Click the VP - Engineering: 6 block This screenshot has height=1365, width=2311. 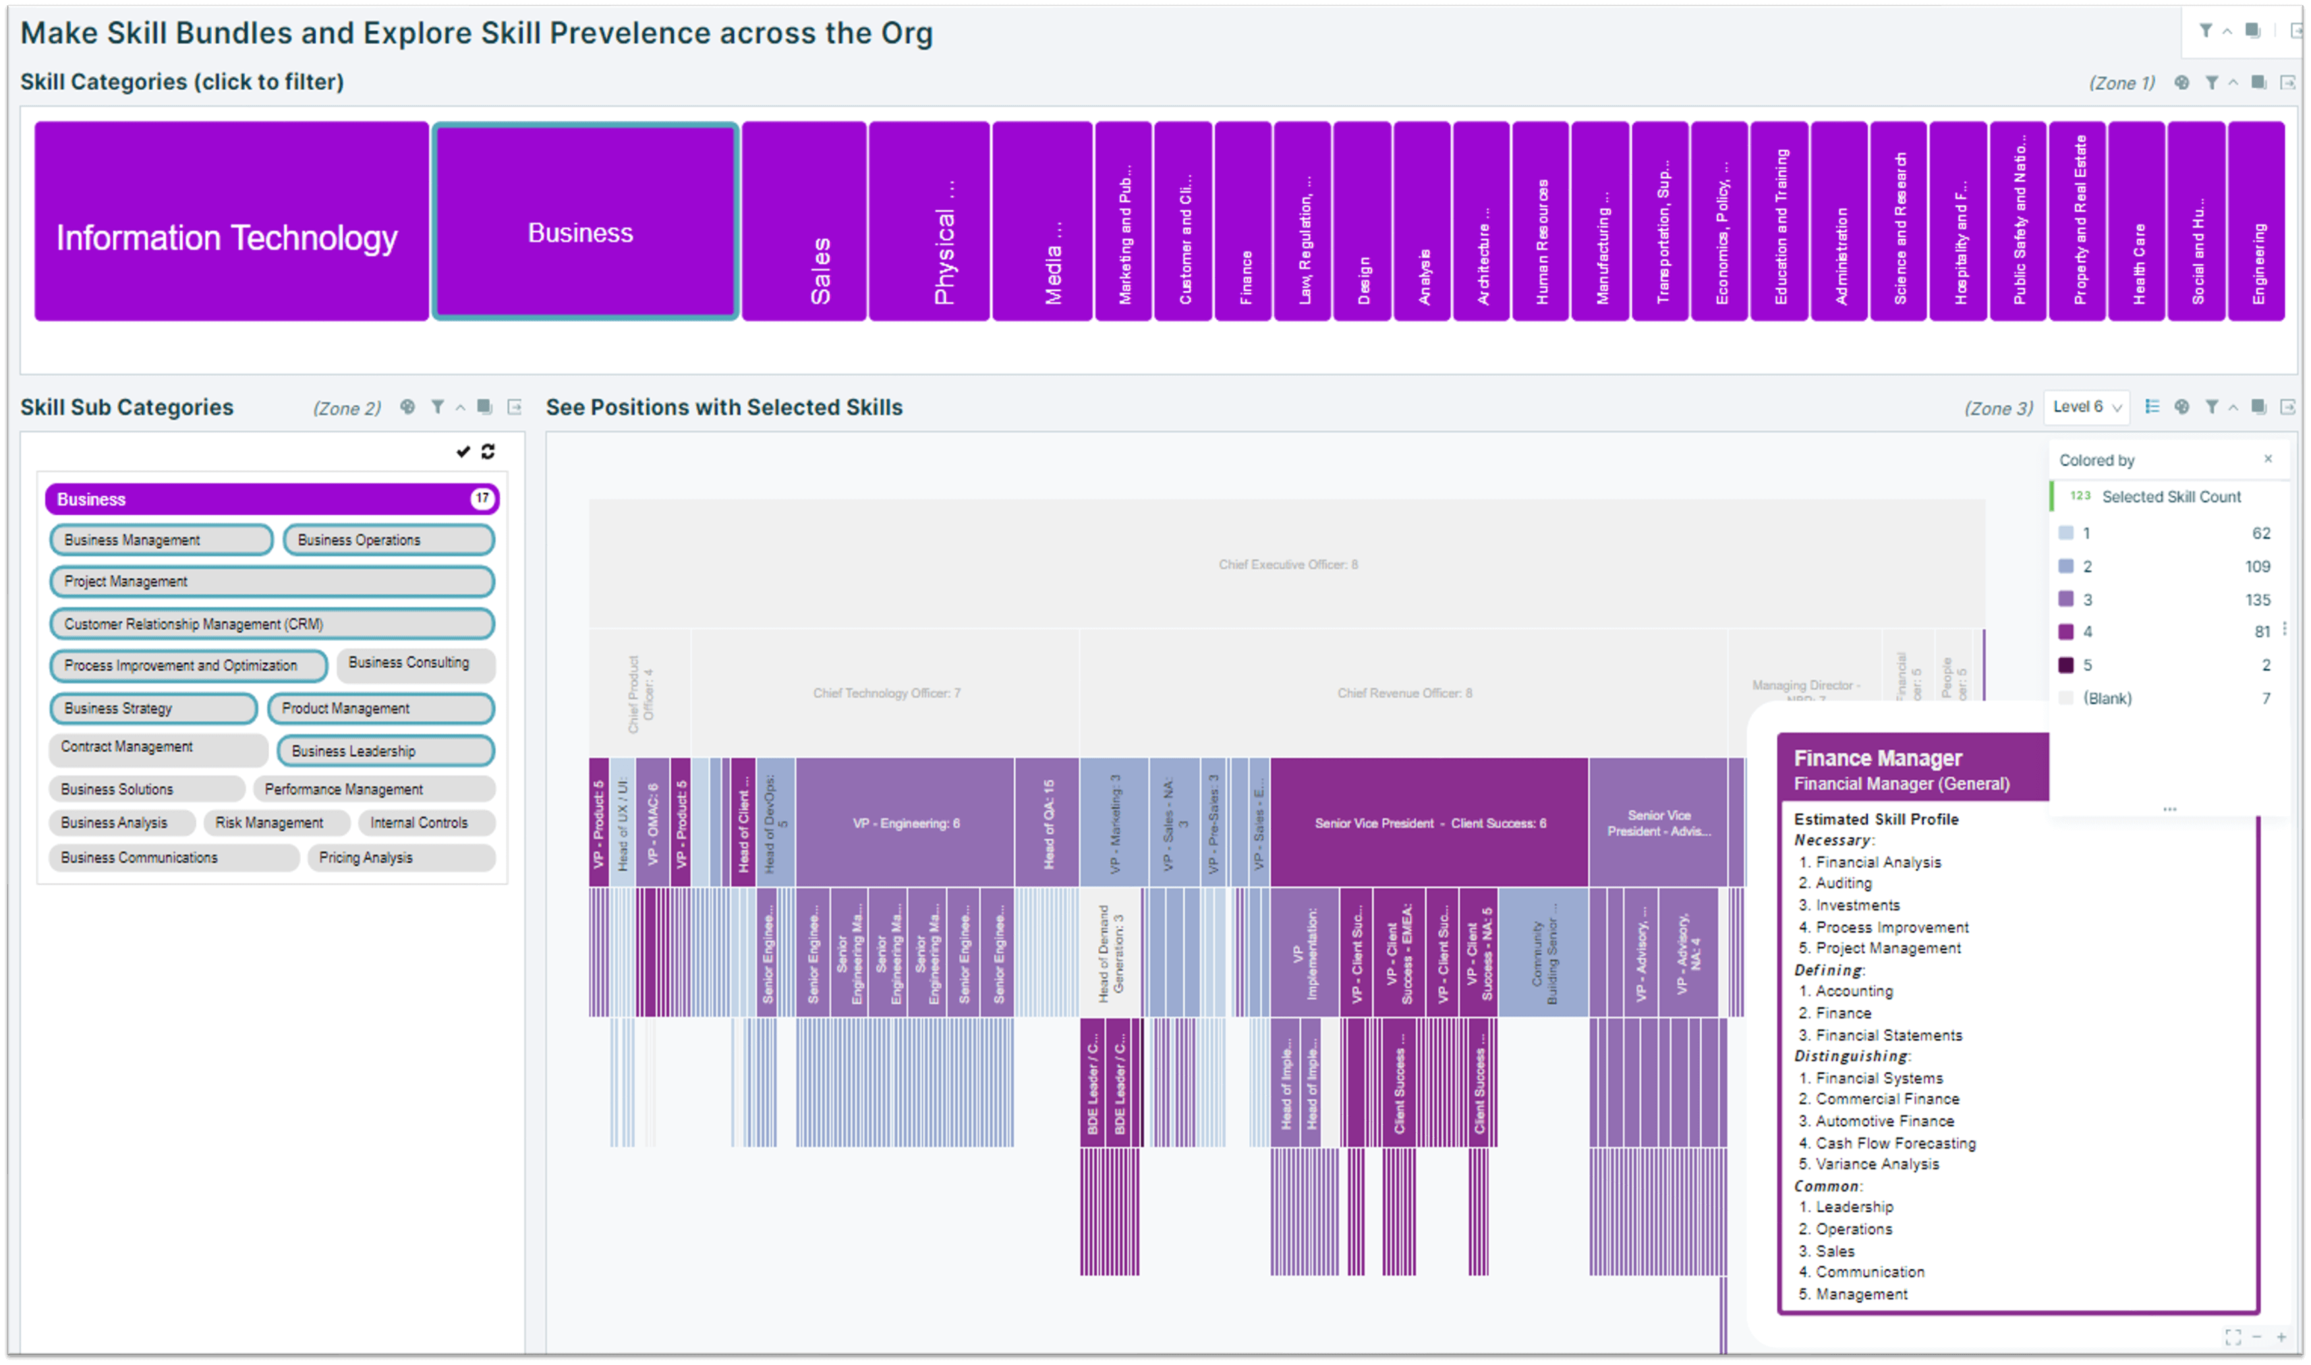click(x=905, y=822)
